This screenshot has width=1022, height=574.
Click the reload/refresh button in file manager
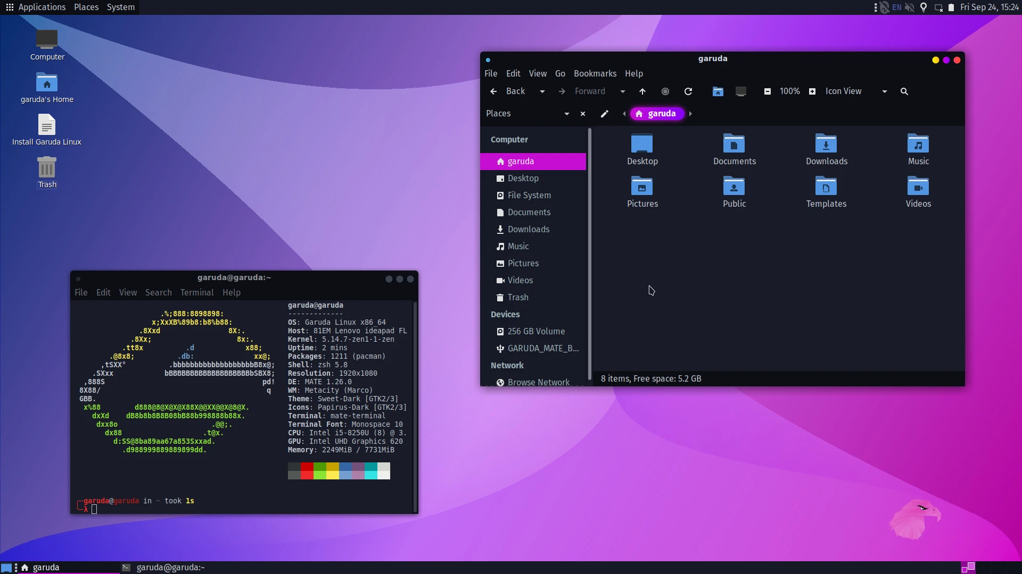pos(688,92)
